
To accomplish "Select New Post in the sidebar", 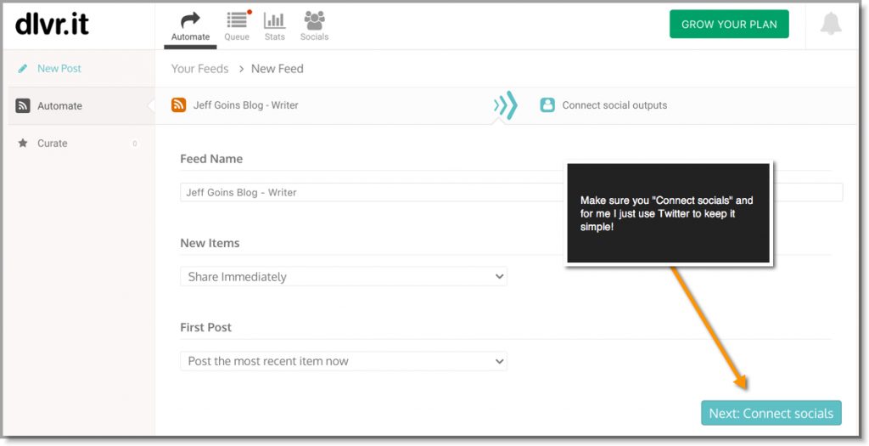I will [x=59, y=69].
